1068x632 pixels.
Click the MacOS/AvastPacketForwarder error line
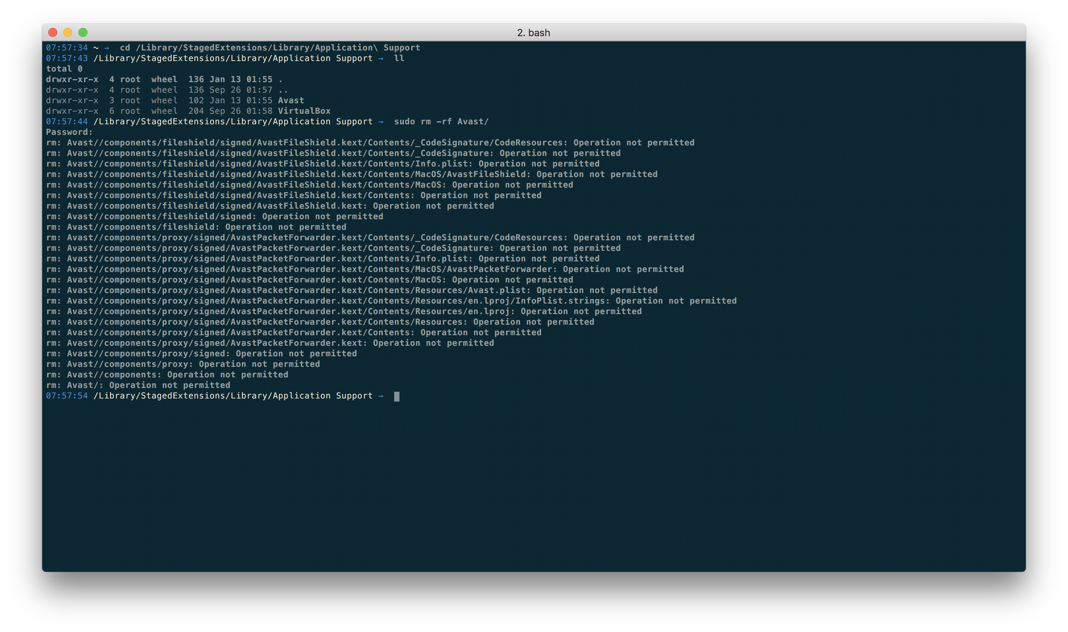[x=365, y=270]
